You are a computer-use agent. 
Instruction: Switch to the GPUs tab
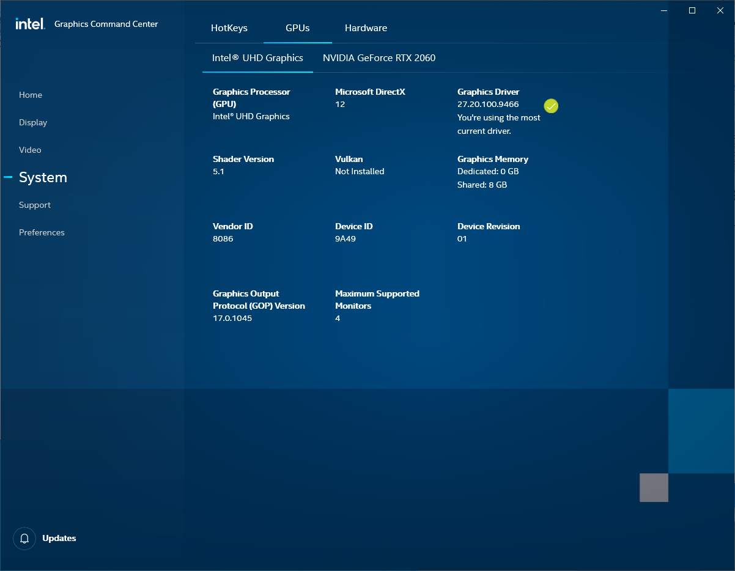pyautogui.click(x=298, y=28)
